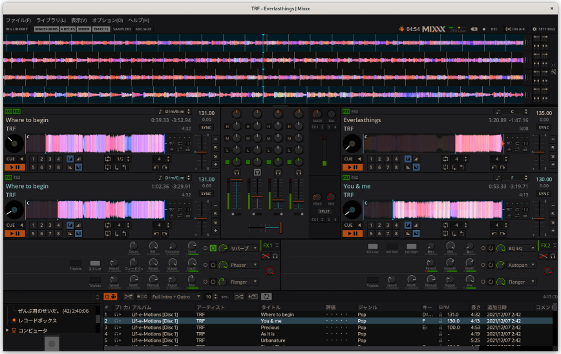The height and width of the screenshot is (354, 561).
Task: Toggle headphone pre-listen on second mixer channel
Action: tap(257, 172)
